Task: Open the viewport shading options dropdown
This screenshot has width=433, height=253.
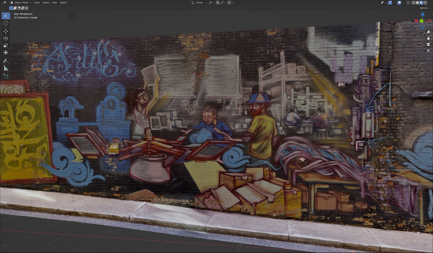Action: [429, 3]
